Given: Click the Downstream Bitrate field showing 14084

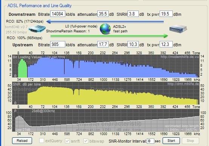Looking at the screenshot, I should tap(58, 14).
